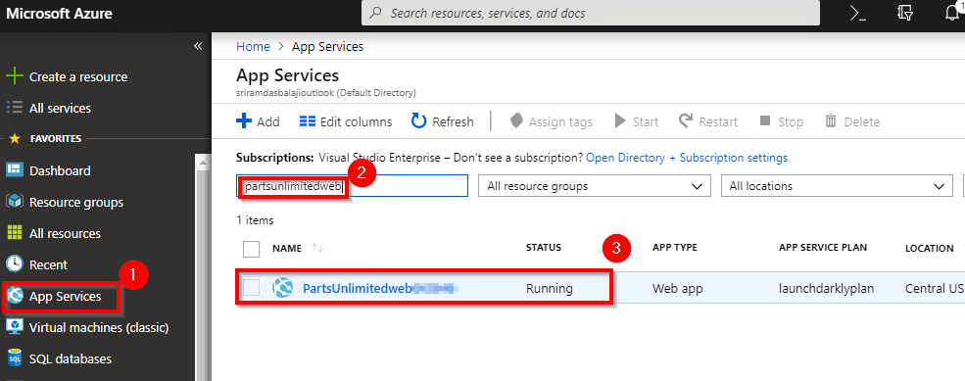Image resolution: width=965 pixels, height=381 pixels.
Task: Open the Dashboard icon in favorites
Action: [x=14, y=170]
